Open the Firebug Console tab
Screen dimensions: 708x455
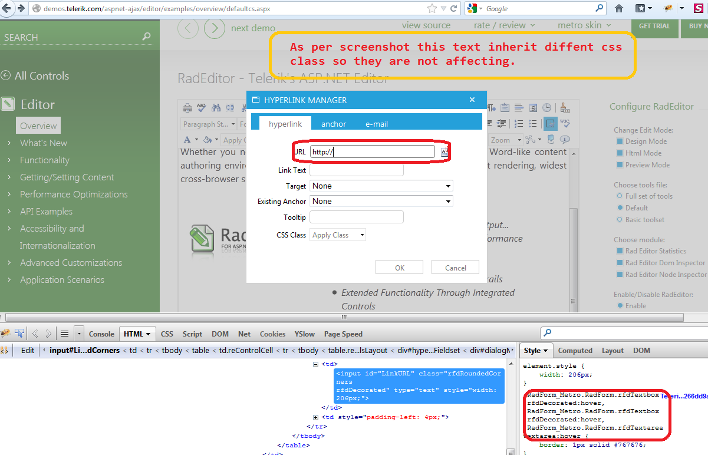101,334
